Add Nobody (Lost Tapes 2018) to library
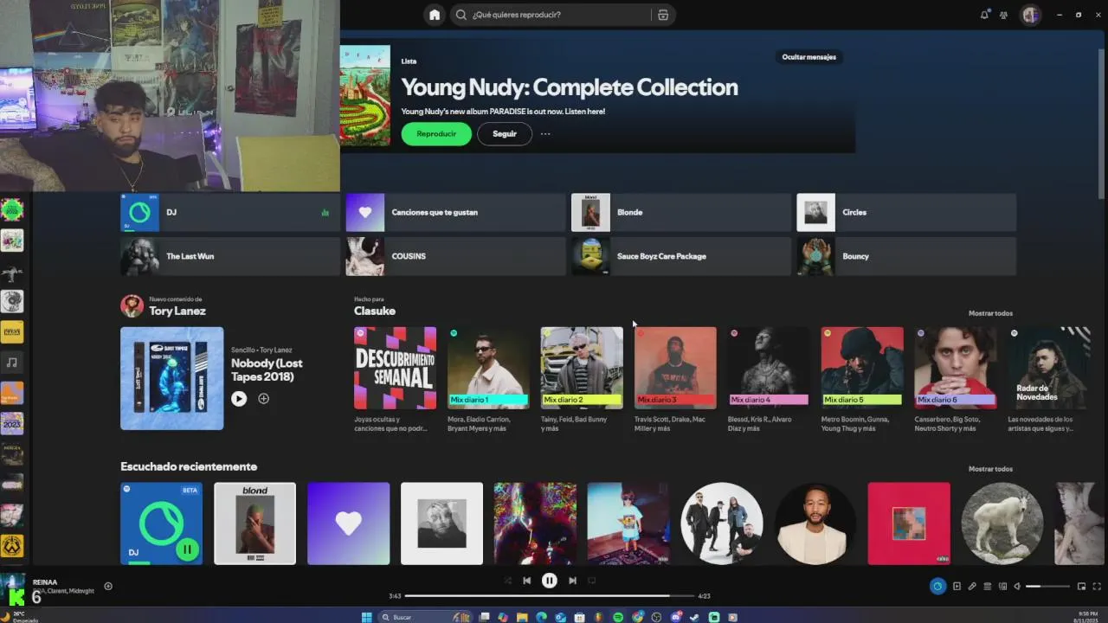 263,399
